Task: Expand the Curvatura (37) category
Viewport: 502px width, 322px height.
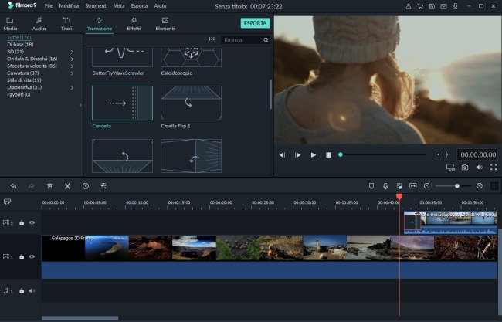Action: (72, 73)
